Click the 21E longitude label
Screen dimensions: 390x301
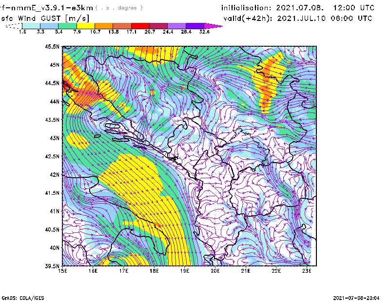tap(246, 271)
